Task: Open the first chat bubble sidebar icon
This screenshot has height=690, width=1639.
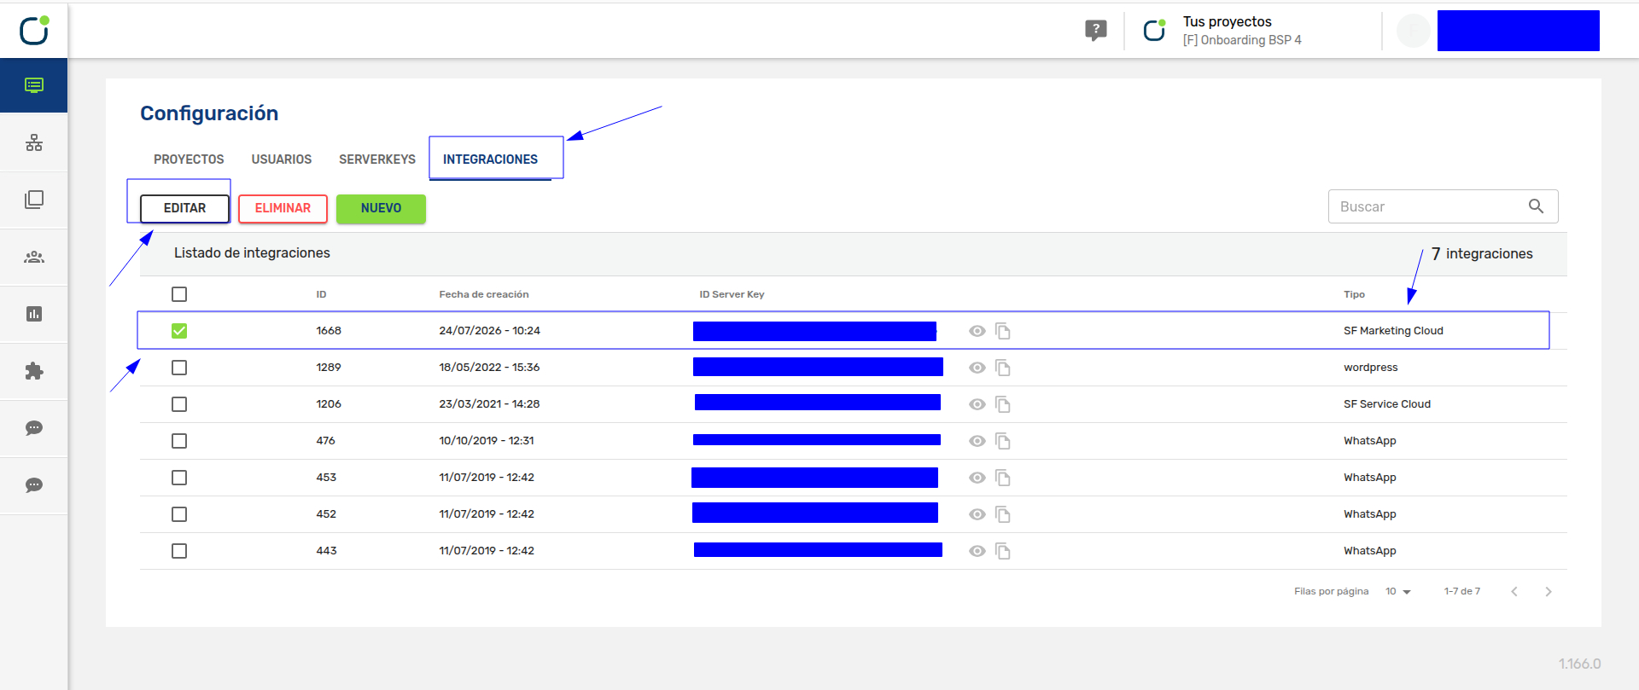Action: point(34,428)
